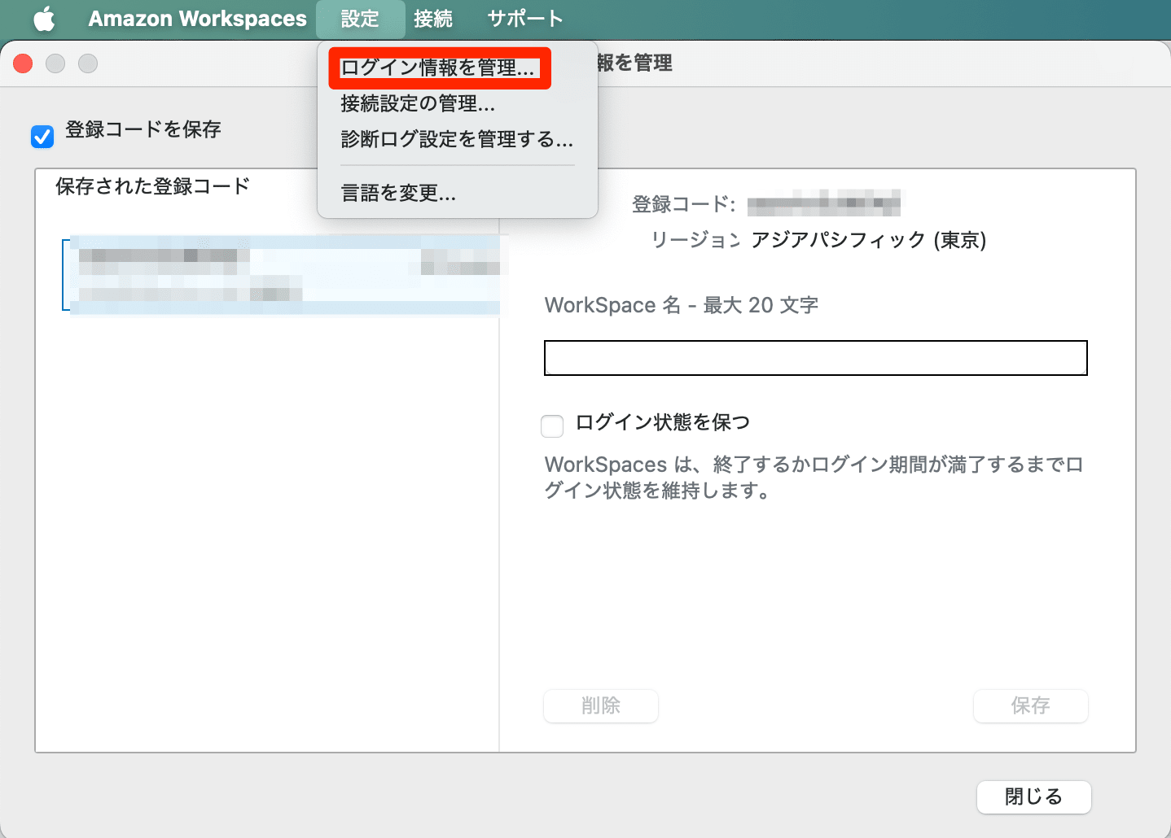Click the 保存された登録コード heading

pyautogui.click(x=152, y=186)
